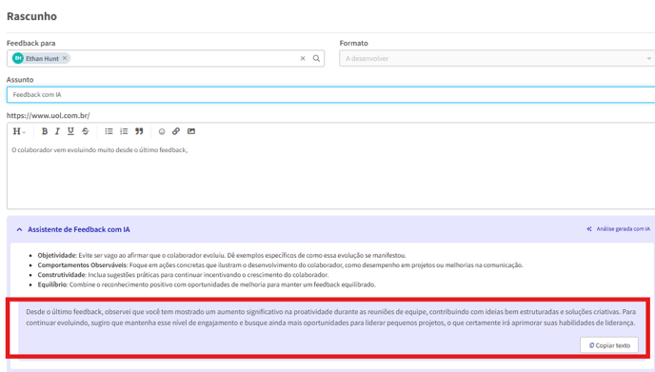
Task: Toggle italic formatting in the editor
Action: coord(57,131)
